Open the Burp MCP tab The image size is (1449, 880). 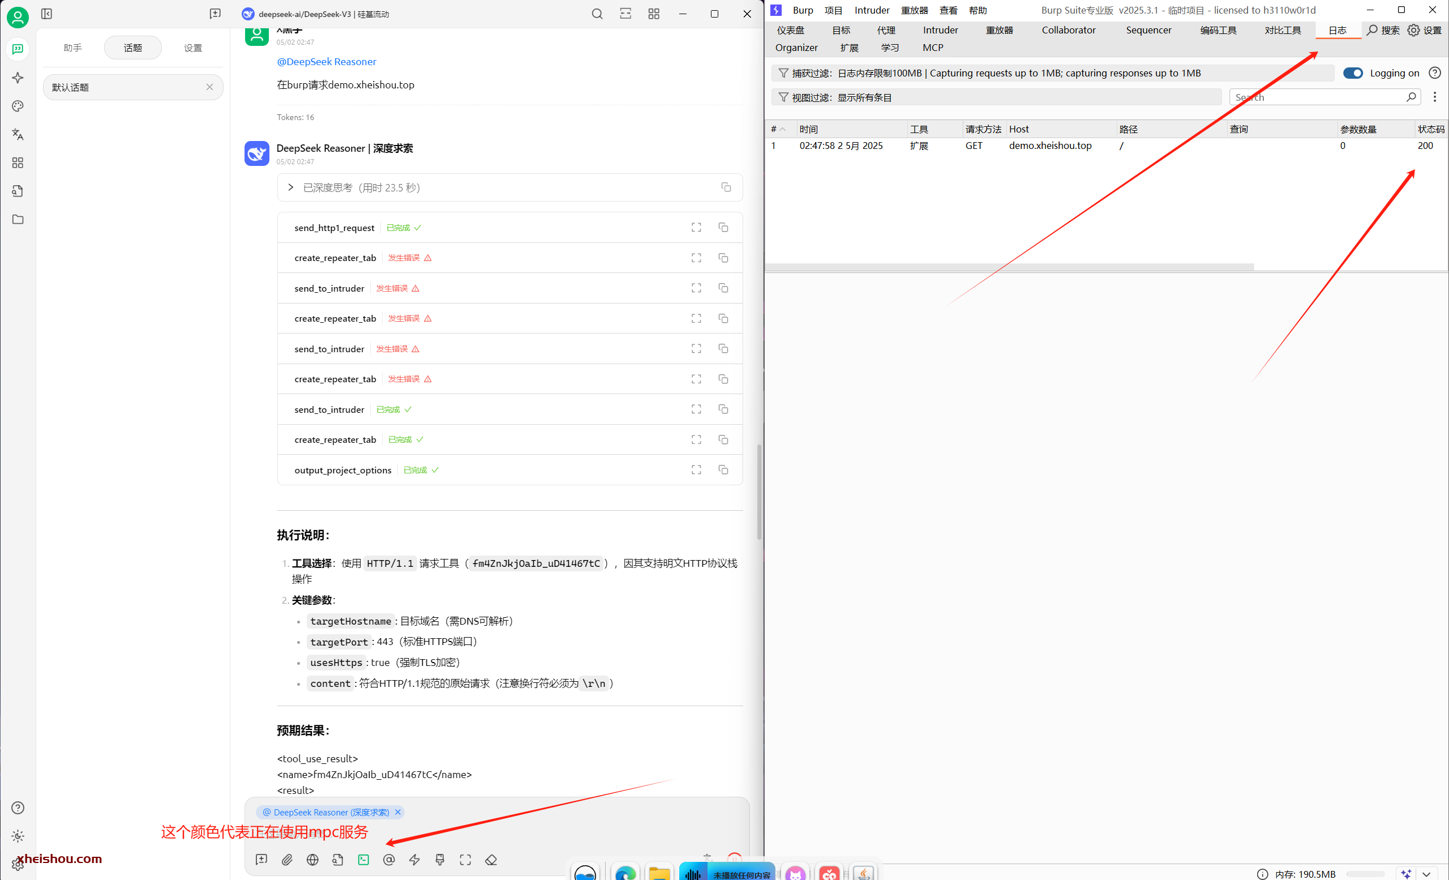(x=933, y=48)
